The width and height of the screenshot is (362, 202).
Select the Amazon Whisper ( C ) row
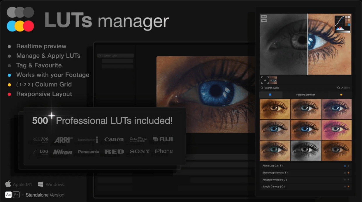(305, 180)
